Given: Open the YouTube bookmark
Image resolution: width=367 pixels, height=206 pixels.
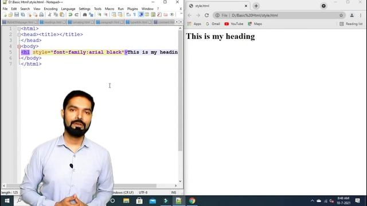Looking at the screenshot, I should [233, 24].
